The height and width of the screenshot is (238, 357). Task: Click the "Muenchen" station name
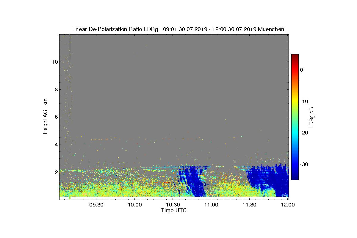click(x=271, y=29)
